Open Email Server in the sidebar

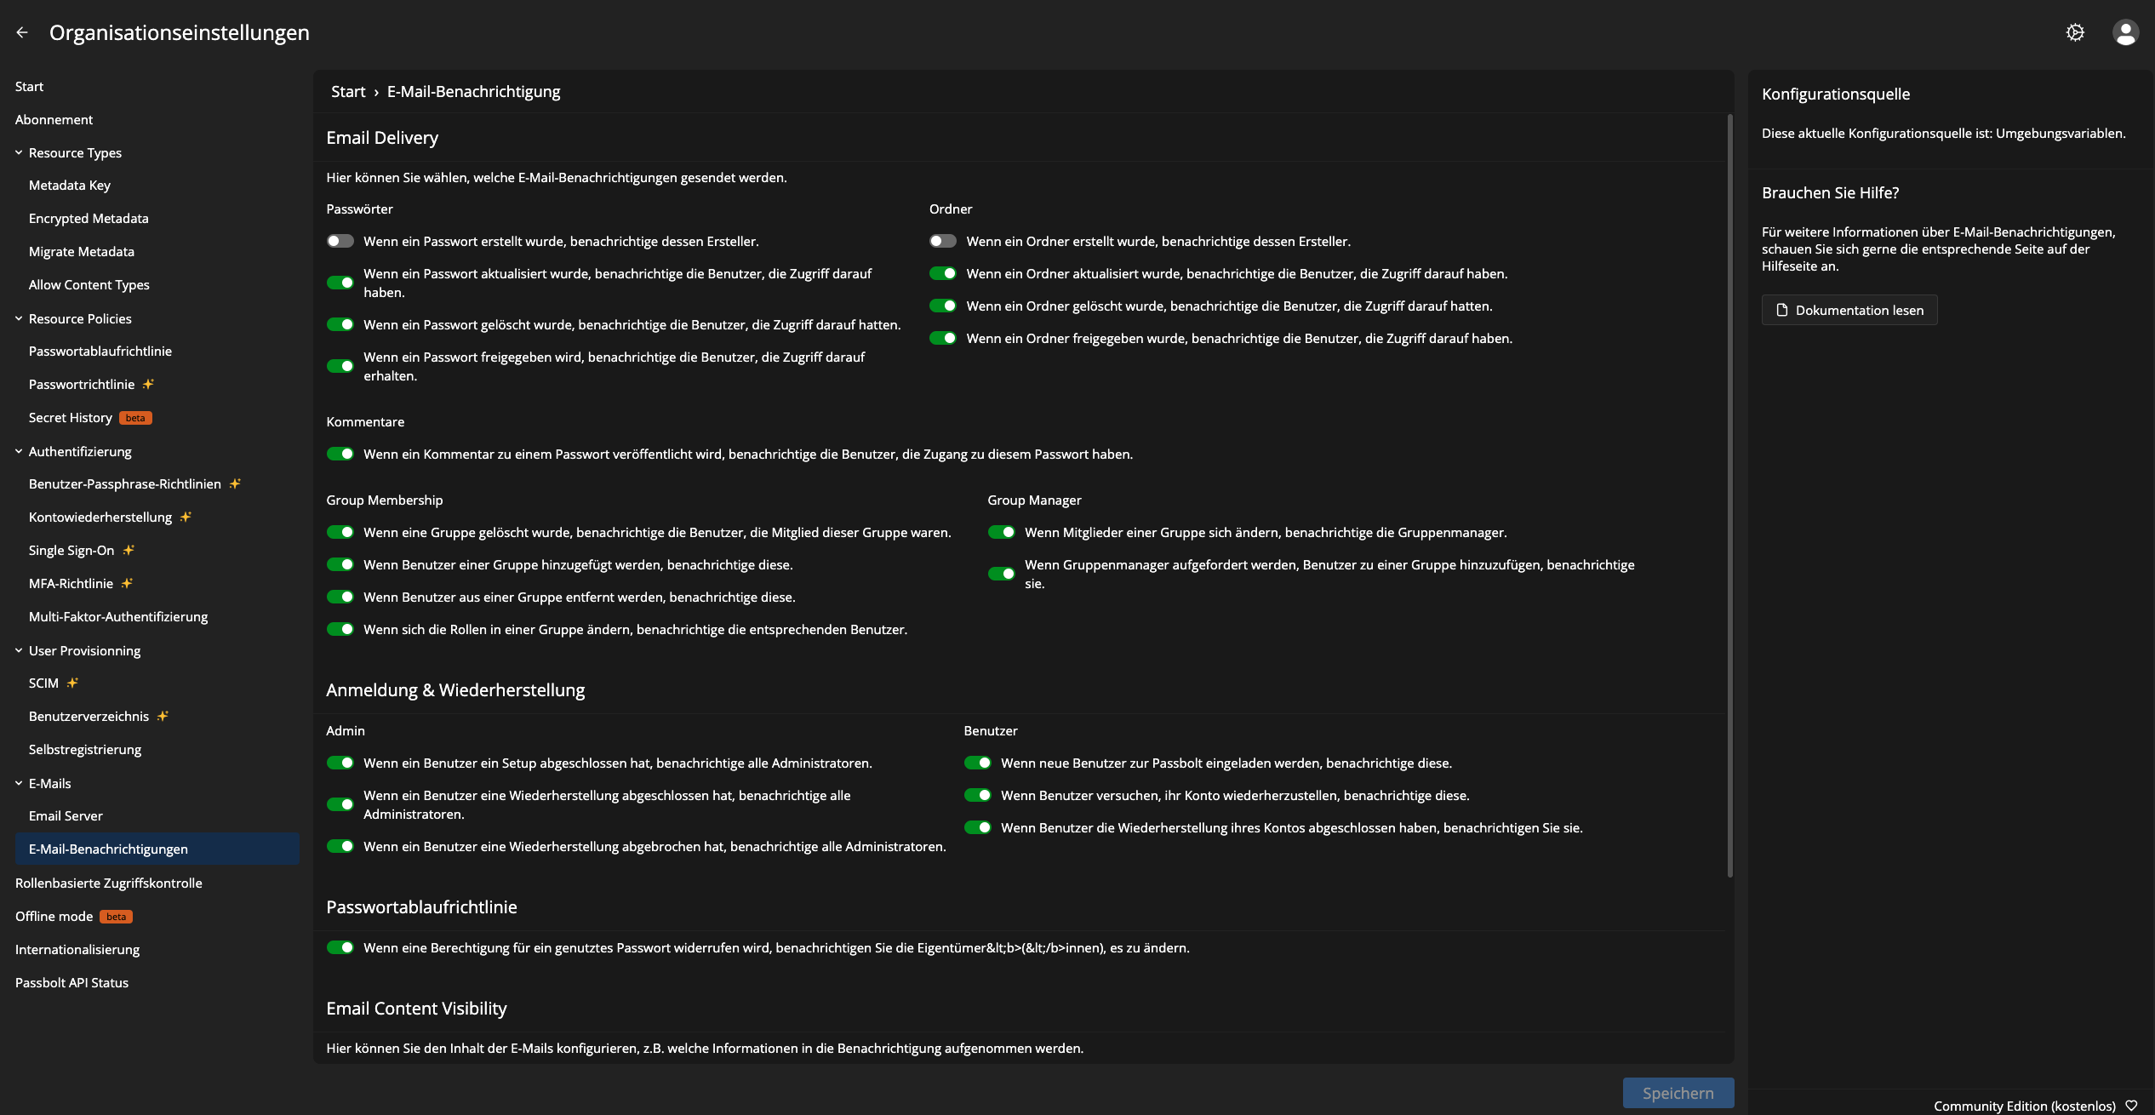pos(66,815)
